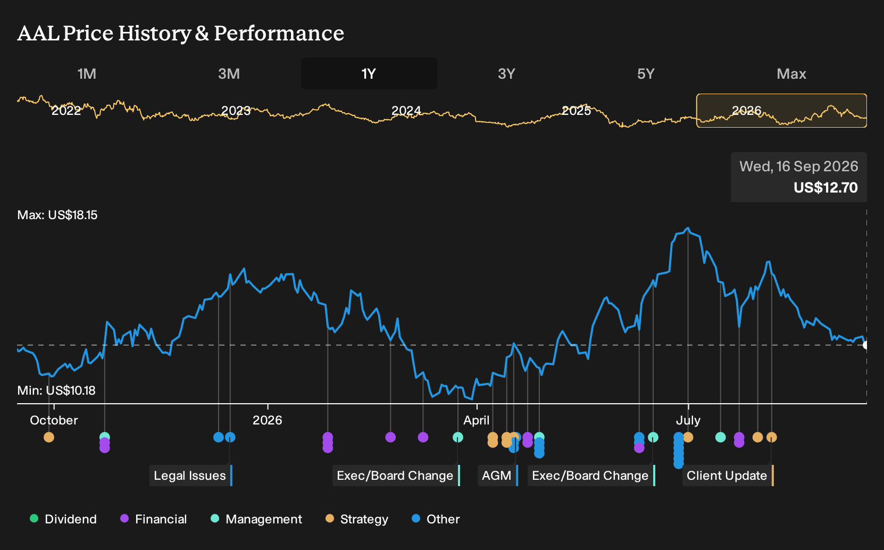The image size is (884, 550).
Task: Click the Max: US$18.15 label
Action: (57, 215)
